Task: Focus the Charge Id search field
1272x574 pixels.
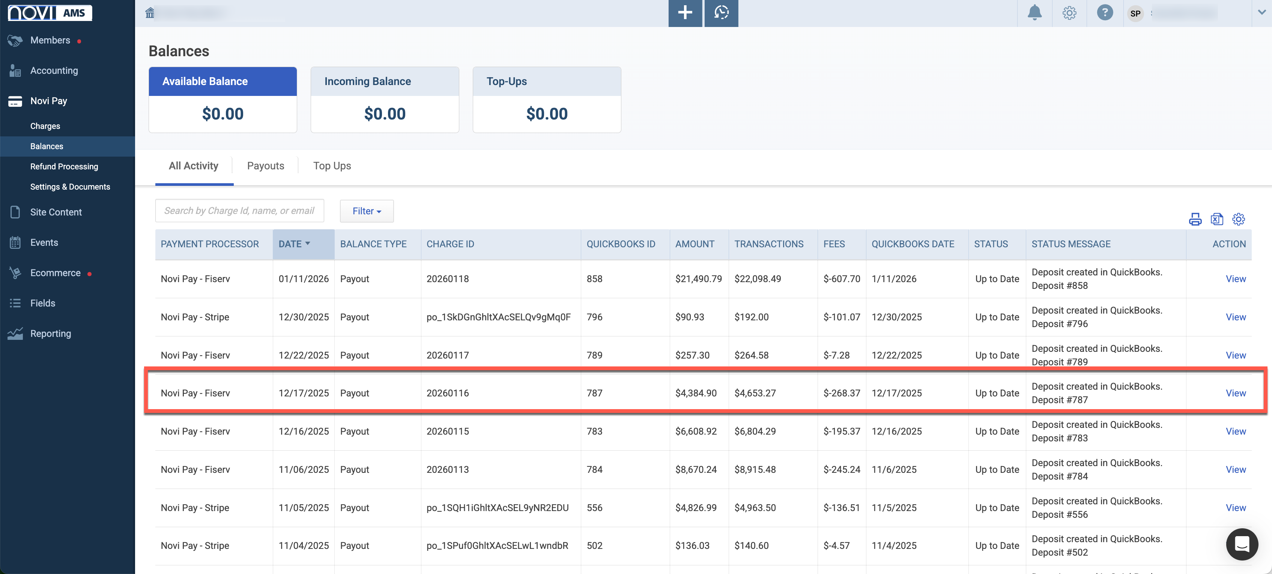Action: click(x=239, y=211)
